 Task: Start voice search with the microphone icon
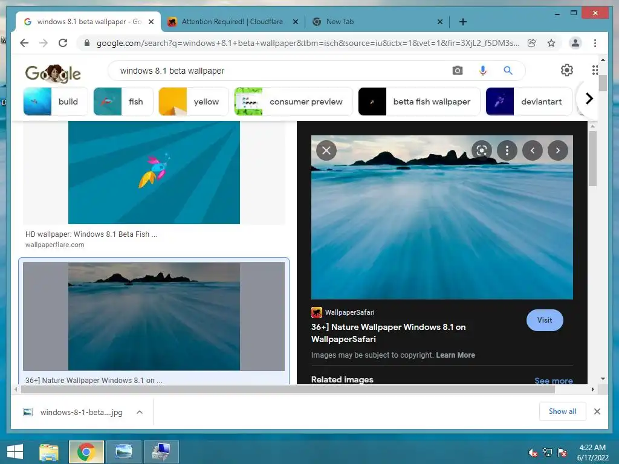(x=483, y=71)
